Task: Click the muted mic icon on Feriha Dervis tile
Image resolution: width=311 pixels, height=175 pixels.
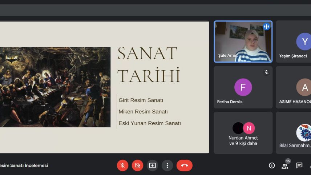Action: [266, 72]
